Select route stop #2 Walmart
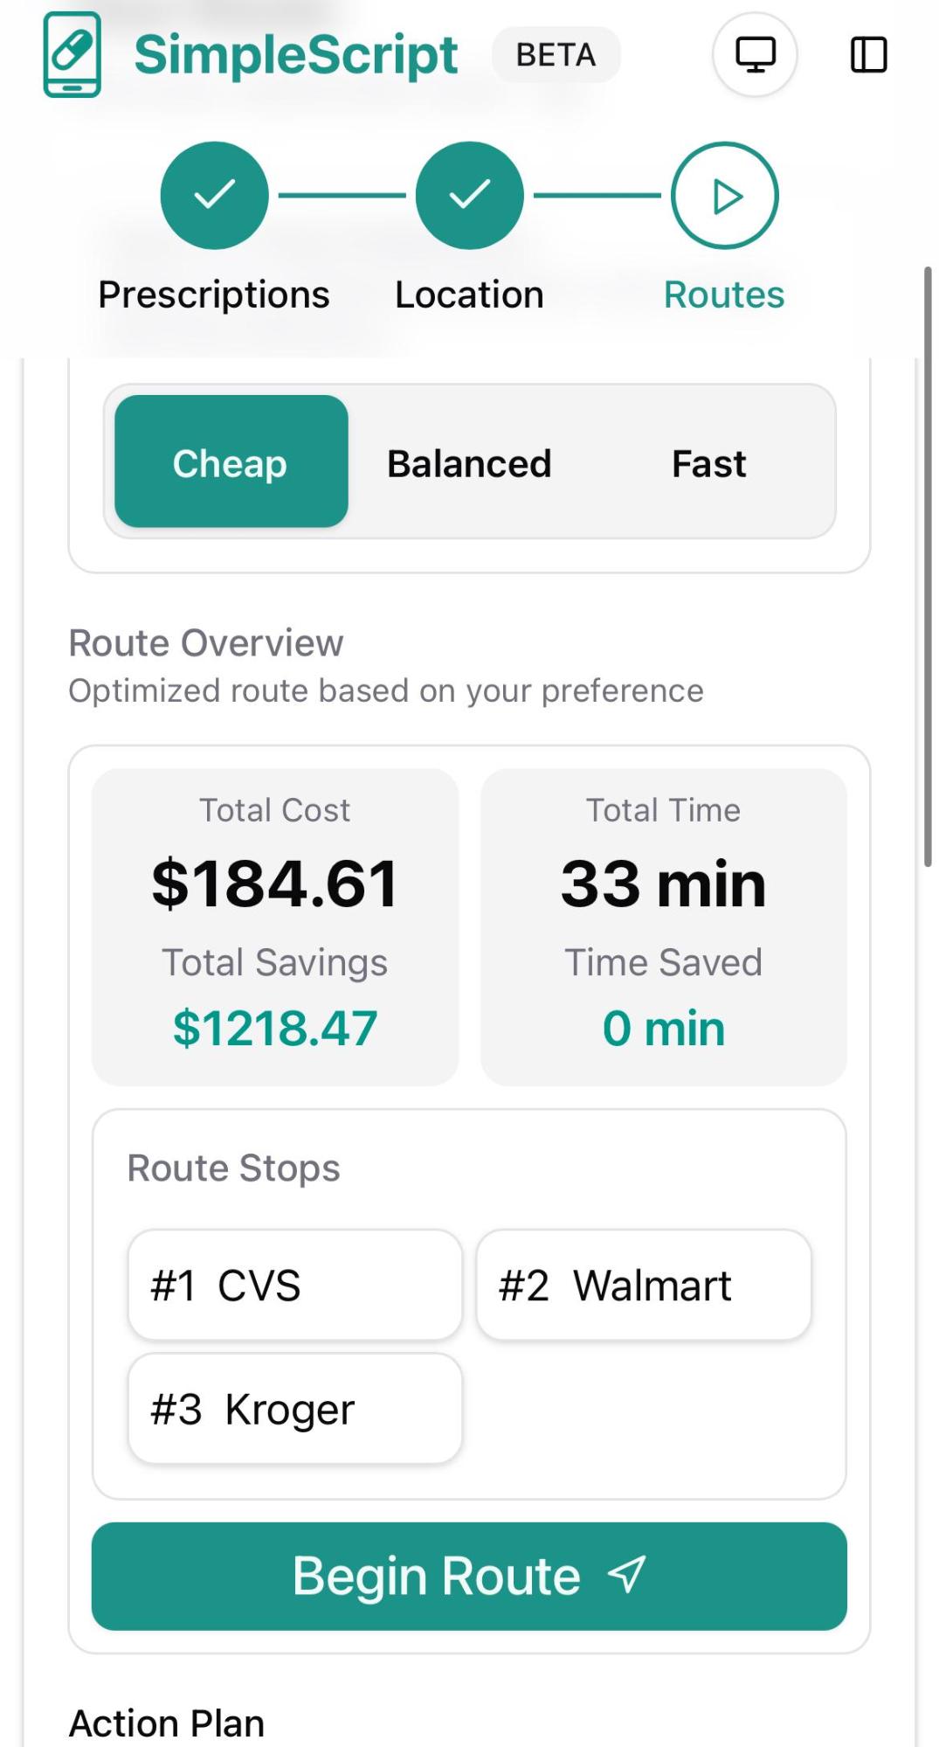This screenshot has width=939, height=1747. coord(643,1285)
